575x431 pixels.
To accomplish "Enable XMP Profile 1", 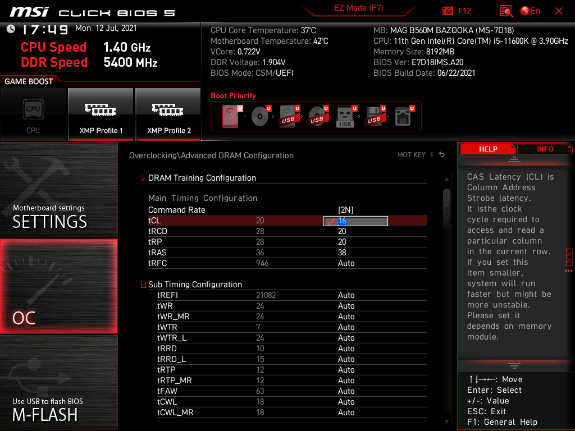I will click(101, 114).
